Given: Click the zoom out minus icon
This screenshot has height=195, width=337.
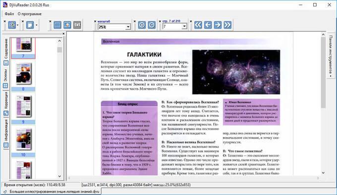Looking at the screenshot, I should click(x=152, y=25).
